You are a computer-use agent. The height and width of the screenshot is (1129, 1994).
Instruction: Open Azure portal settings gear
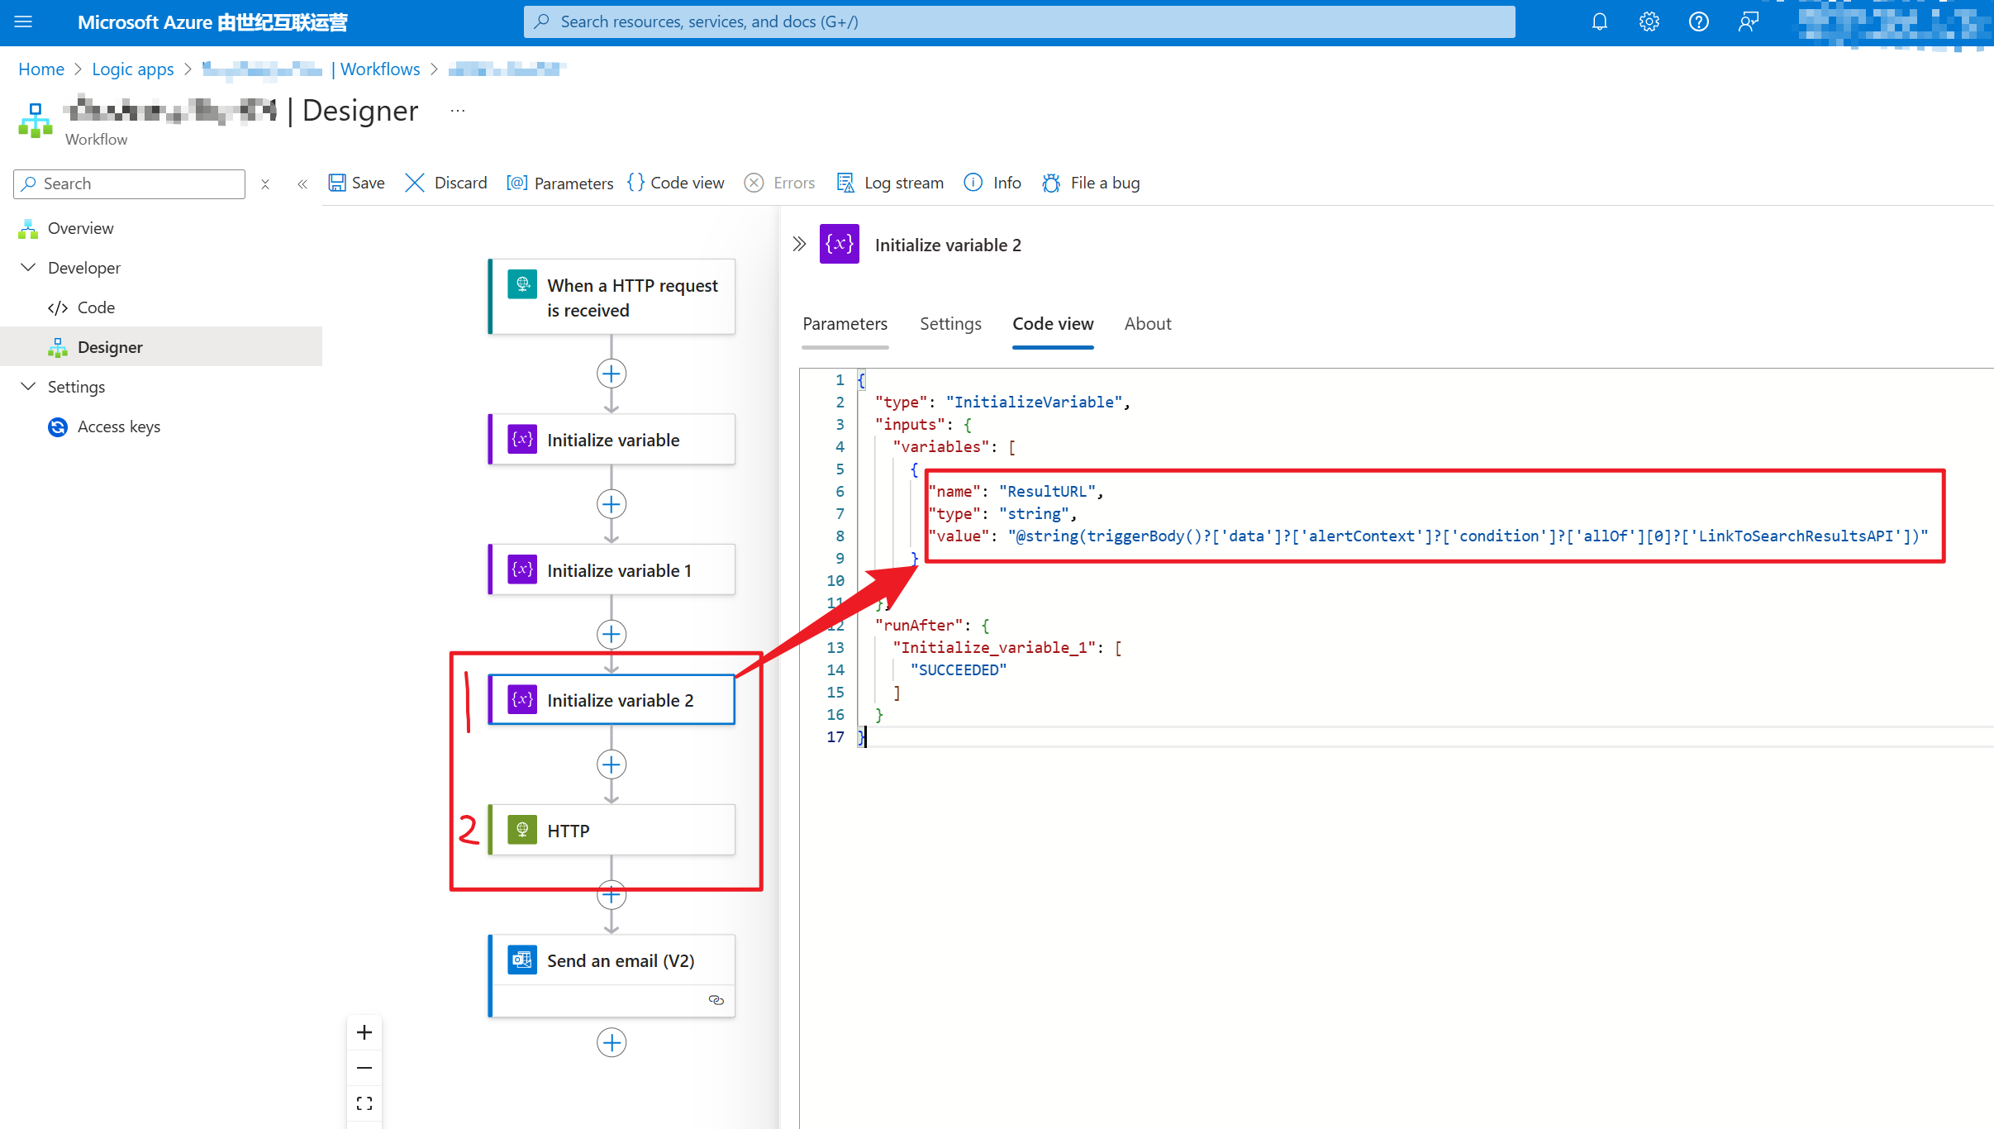(x=1649, y=22)
